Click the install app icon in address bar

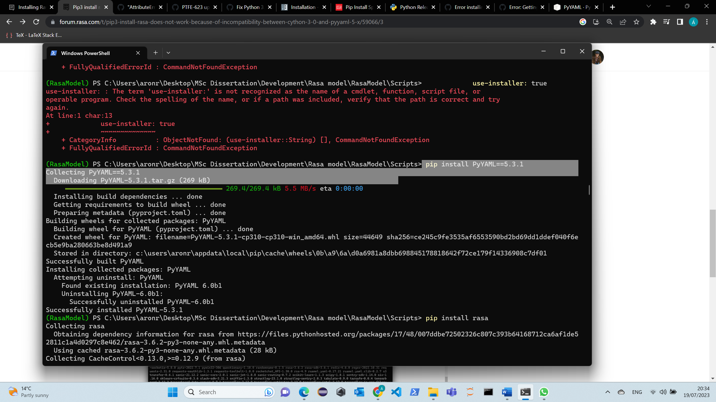[x=596, y=22]
